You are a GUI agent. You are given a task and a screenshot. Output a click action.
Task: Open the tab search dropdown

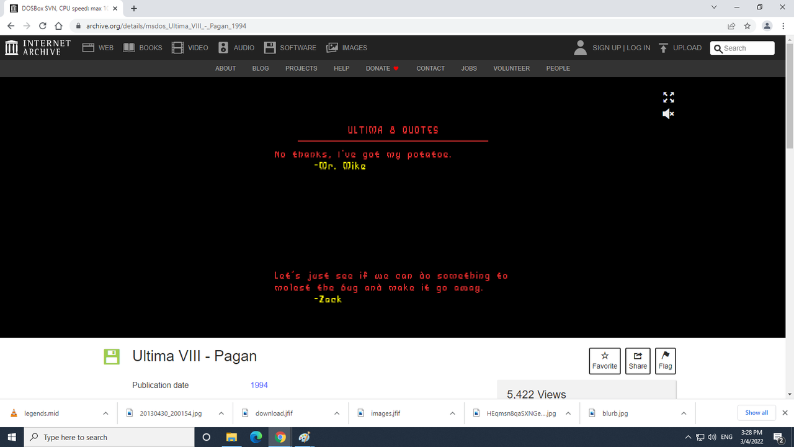tap(714, 7)
